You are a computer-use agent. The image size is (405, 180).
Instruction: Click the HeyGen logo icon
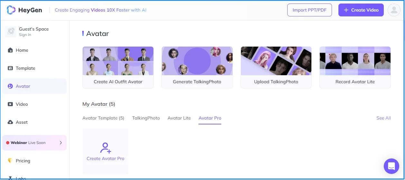11,10
